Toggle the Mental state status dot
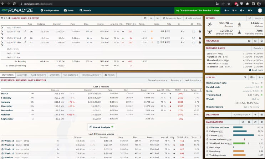Screen dimensions: 265x159 261,87
